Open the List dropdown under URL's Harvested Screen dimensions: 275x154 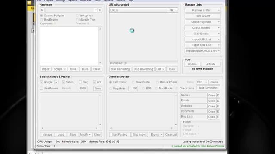[160, 69]
